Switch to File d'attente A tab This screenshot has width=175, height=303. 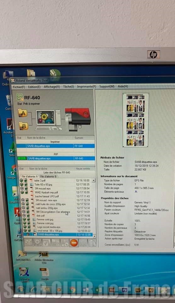[x=30, y=176]
